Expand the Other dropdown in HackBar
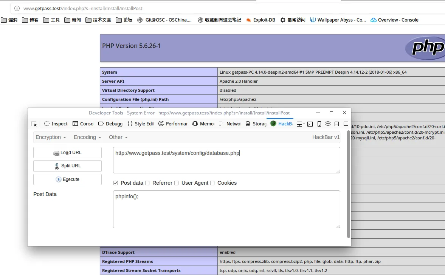 coord(118,137)
